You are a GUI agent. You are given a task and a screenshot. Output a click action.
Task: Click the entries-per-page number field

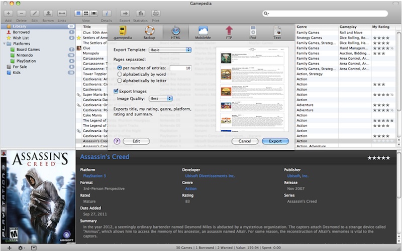point(180,68)
